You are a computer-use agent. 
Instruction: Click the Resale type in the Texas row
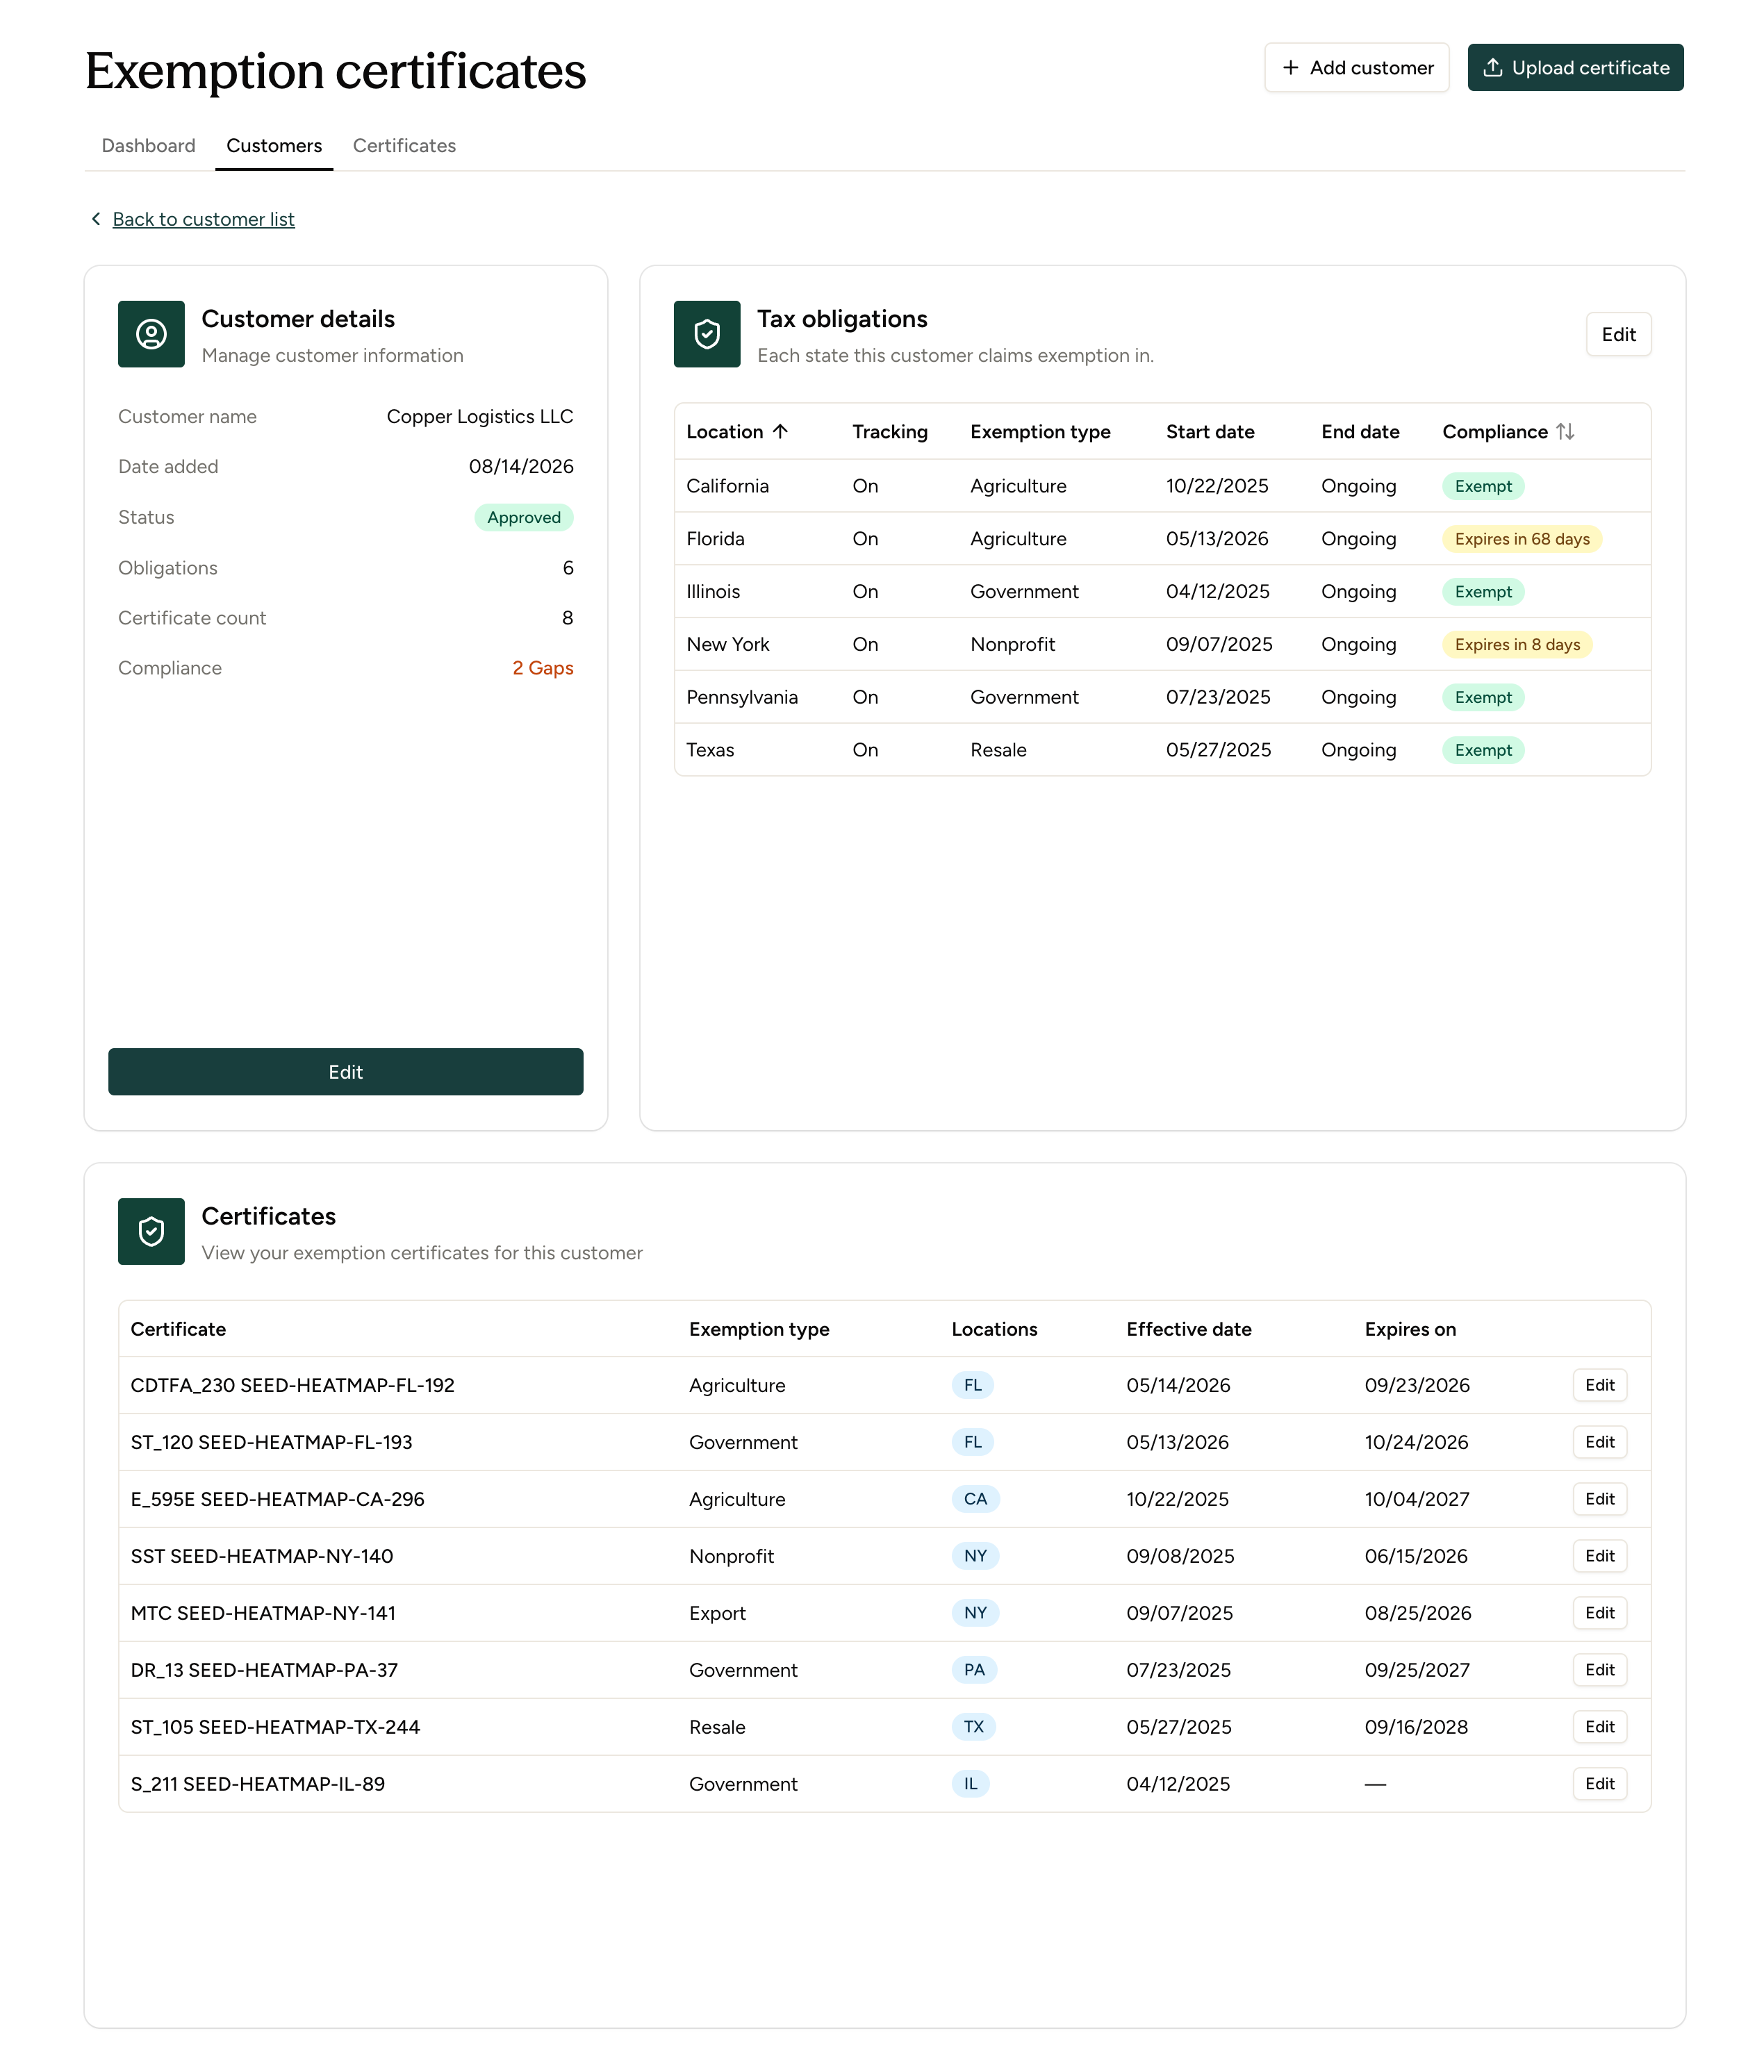[x=999, y=751]
